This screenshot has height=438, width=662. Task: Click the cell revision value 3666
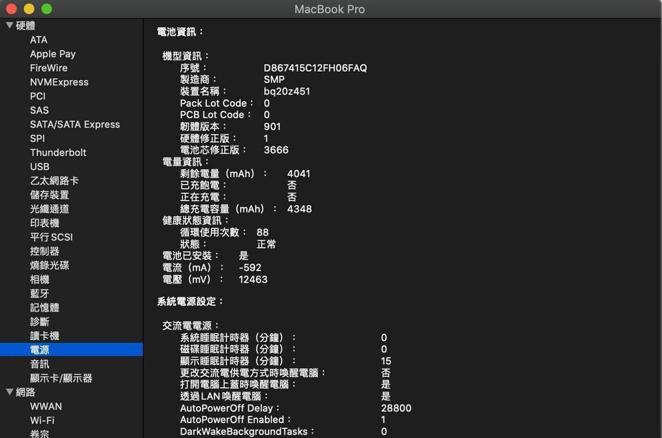(276, 150)
